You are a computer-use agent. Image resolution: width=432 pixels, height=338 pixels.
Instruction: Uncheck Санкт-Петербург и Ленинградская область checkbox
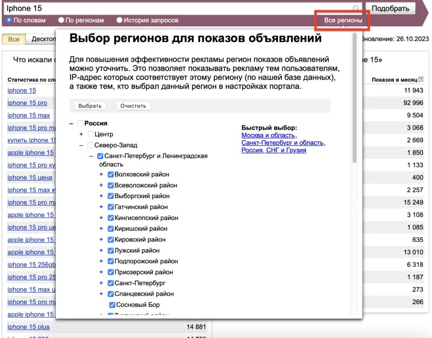100,156
